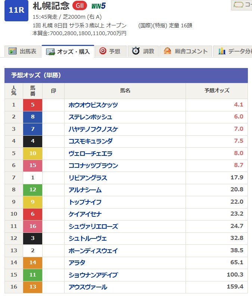252x296 pixels.
Task: Click horse name コスモキュランダ
Action: [90, 141]
